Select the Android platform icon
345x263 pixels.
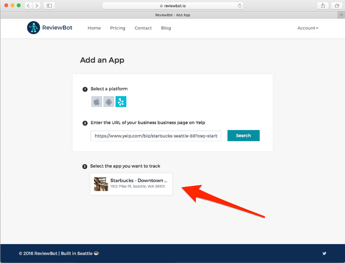[109, 102]
